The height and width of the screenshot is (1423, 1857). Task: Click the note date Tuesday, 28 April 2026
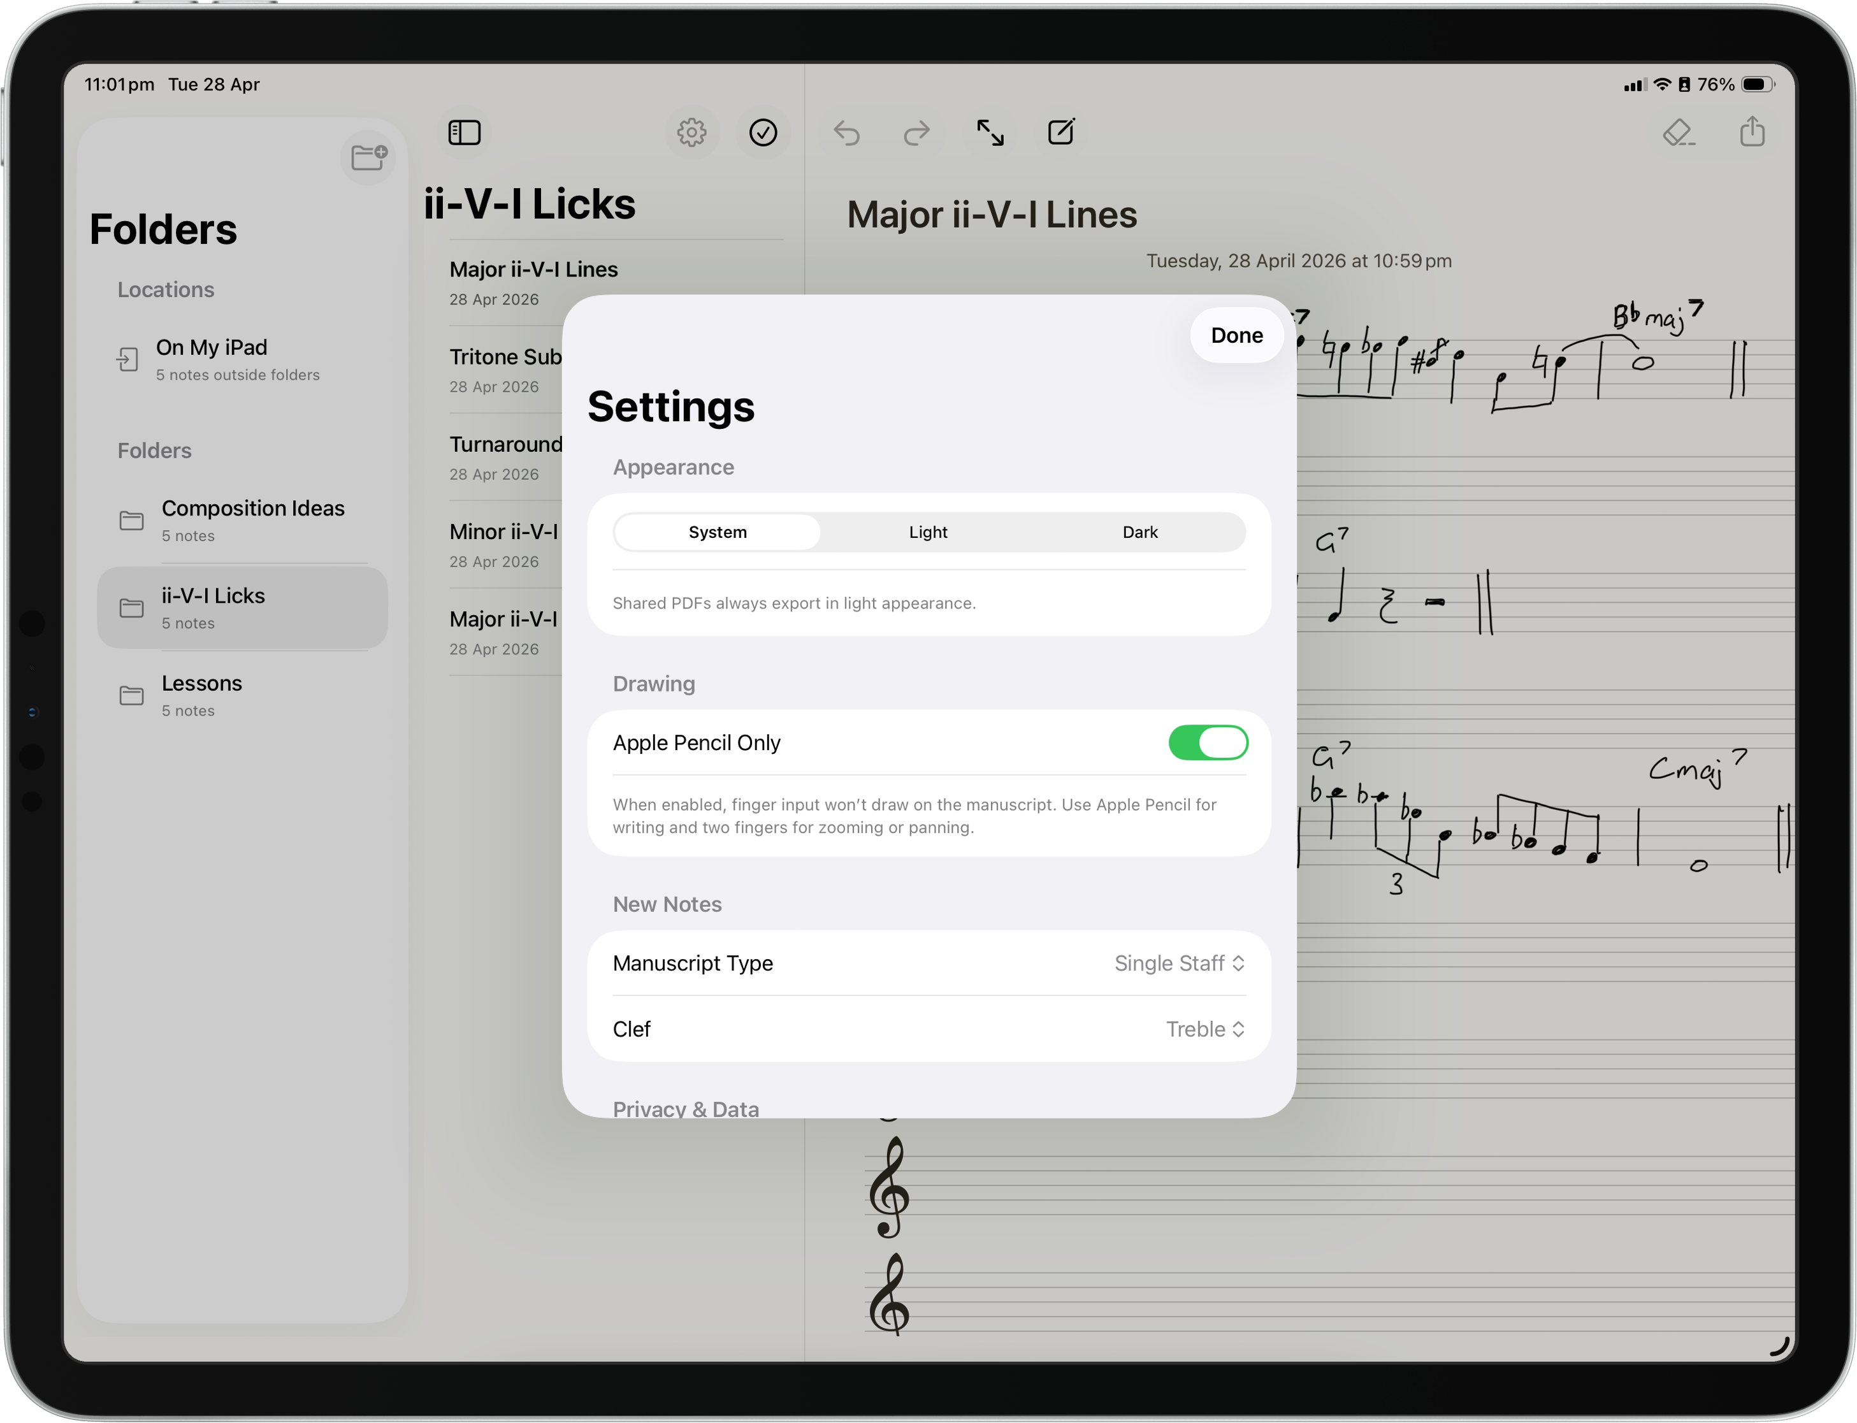[1298, 261]
